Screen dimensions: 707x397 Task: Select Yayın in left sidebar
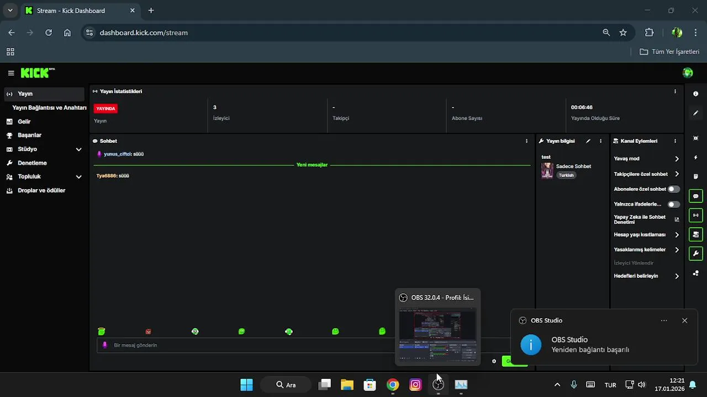(x=44, y=94)
